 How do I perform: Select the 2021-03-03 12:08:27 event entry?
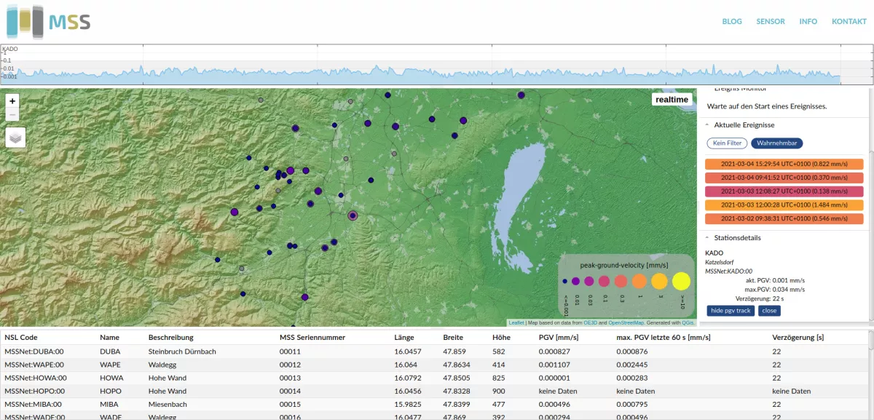coord(783,191)
